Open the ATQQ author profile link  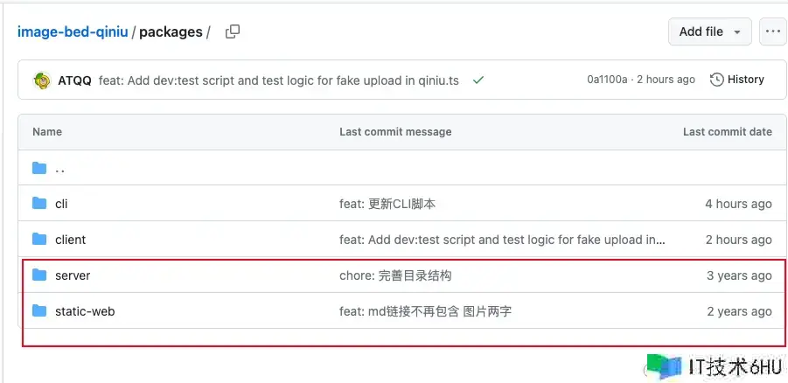click(x=75, y=80)
